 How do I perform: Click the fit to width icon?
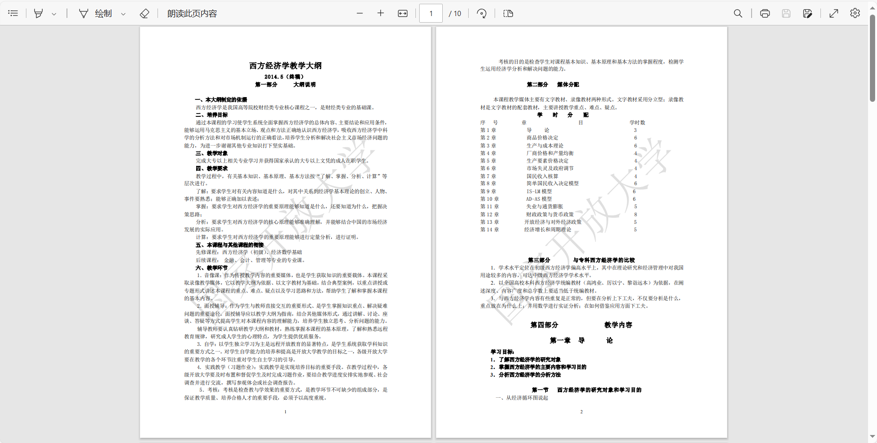[x=403, y=13]
